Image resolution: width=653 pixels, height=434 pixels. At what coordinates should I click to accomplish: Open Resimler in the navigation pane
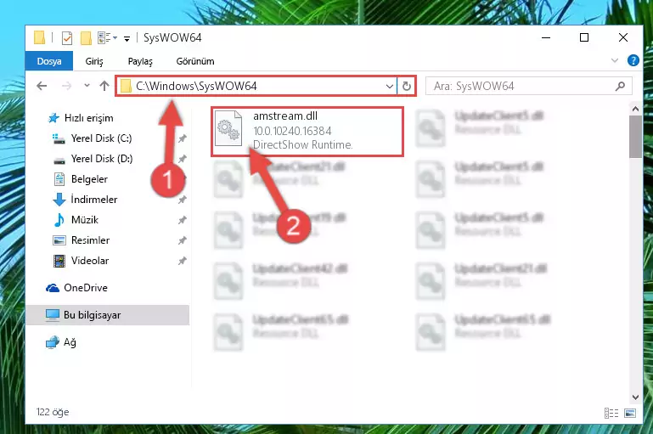pos(90,240)
